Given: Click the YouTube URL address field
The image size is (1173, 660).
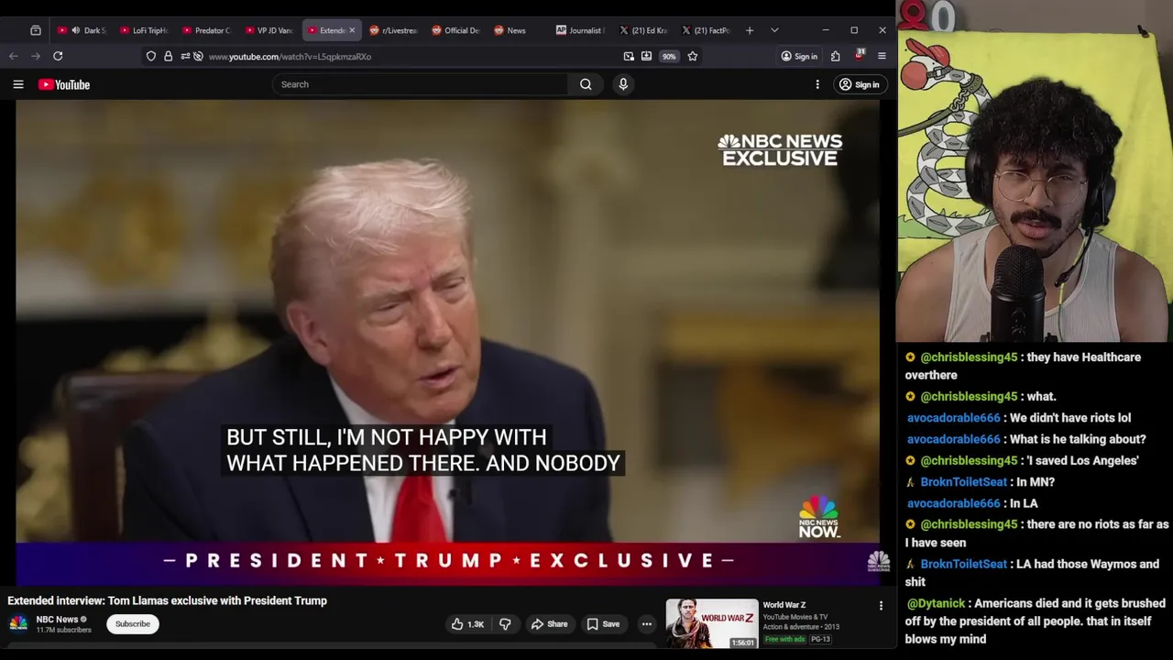Looking at the screenshot, I should [412, 56].
